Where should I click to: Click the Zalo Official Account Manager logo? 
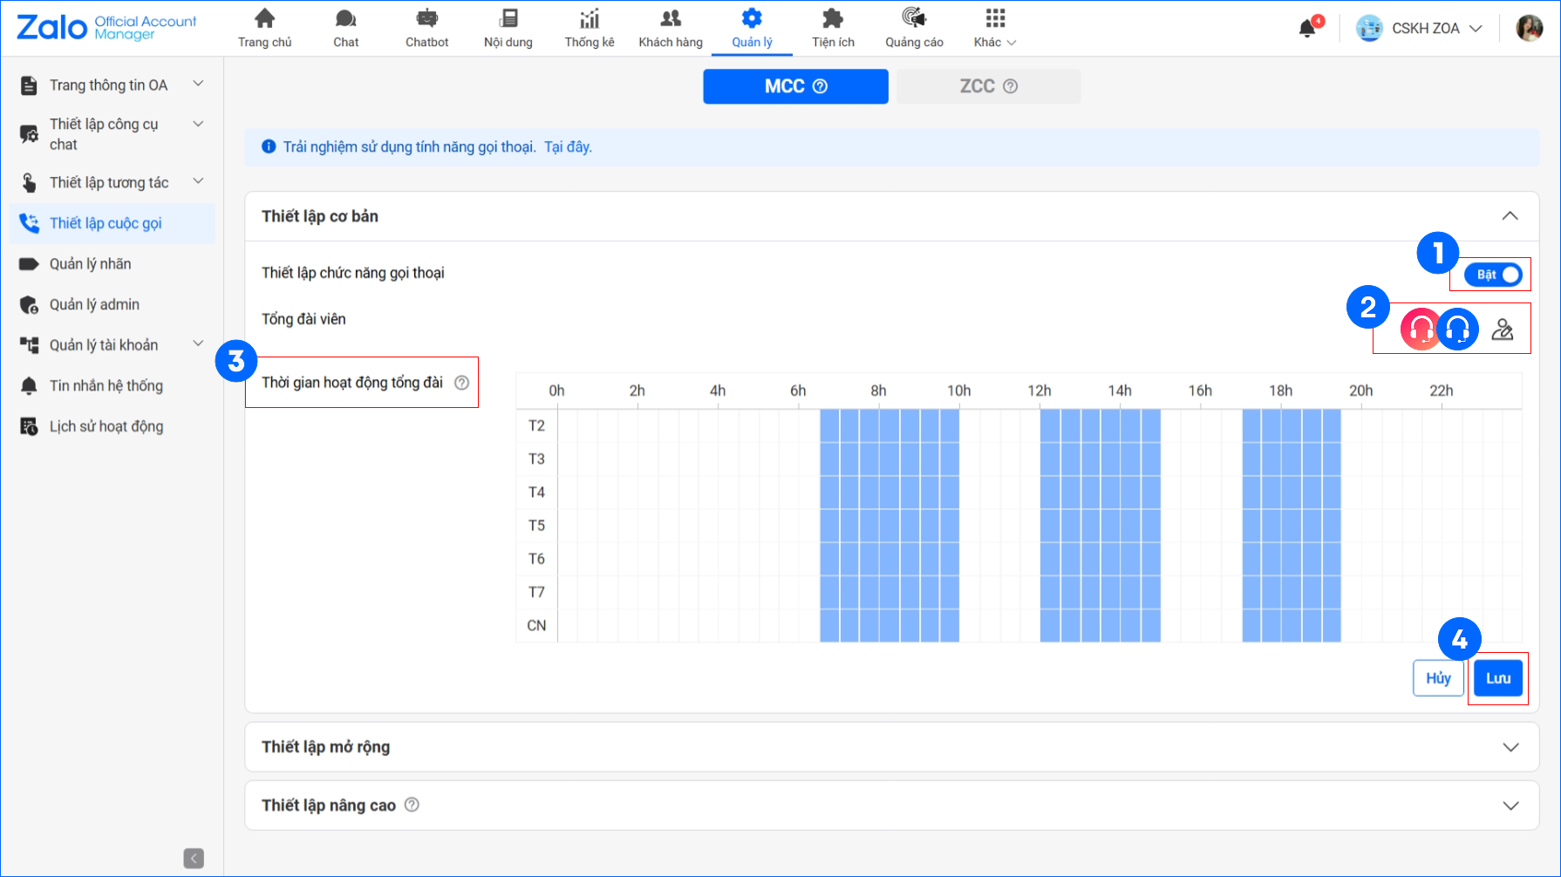click(x=106, y=28)
